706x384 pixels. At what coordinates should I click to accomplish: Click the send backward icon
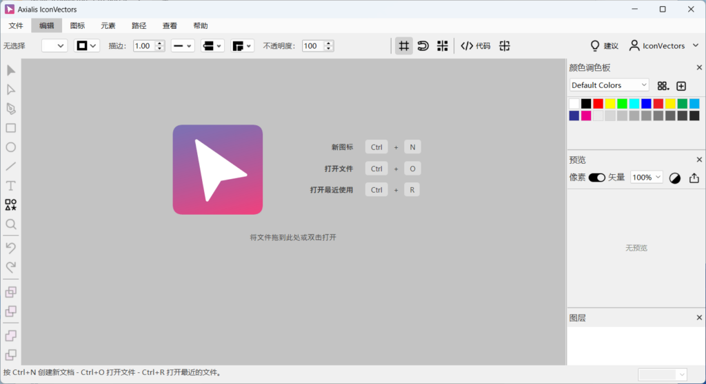(x=11, y=336)
